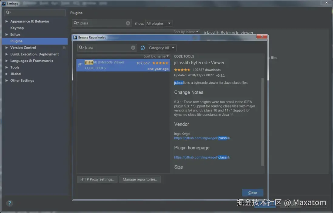
Task: Open Sort by: name in Plugins panel
Action: (186, 32)
